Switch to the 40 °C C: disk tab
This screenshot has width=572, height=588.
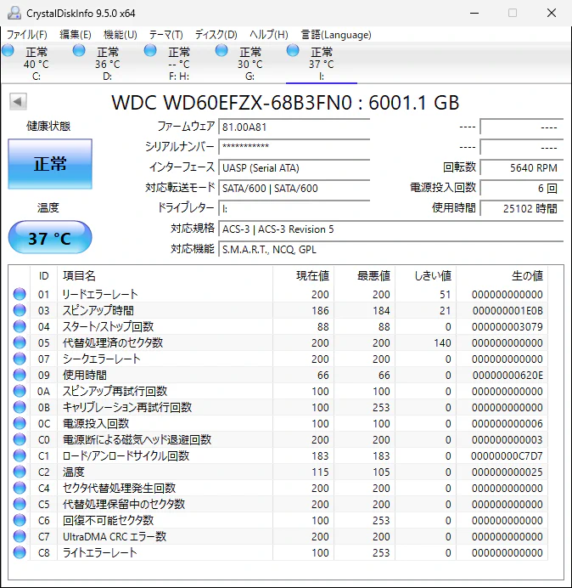36,64
